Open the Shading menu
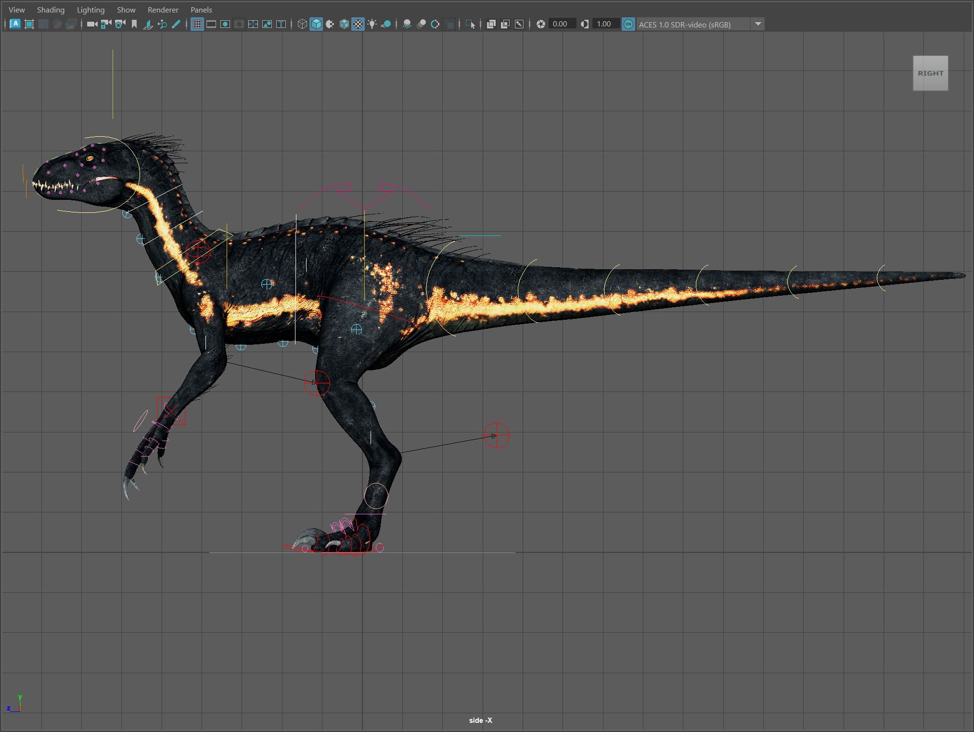974x732 pixels. [x=51, y=10]
